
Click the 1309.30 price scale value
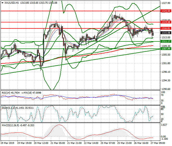coord(166,46)
